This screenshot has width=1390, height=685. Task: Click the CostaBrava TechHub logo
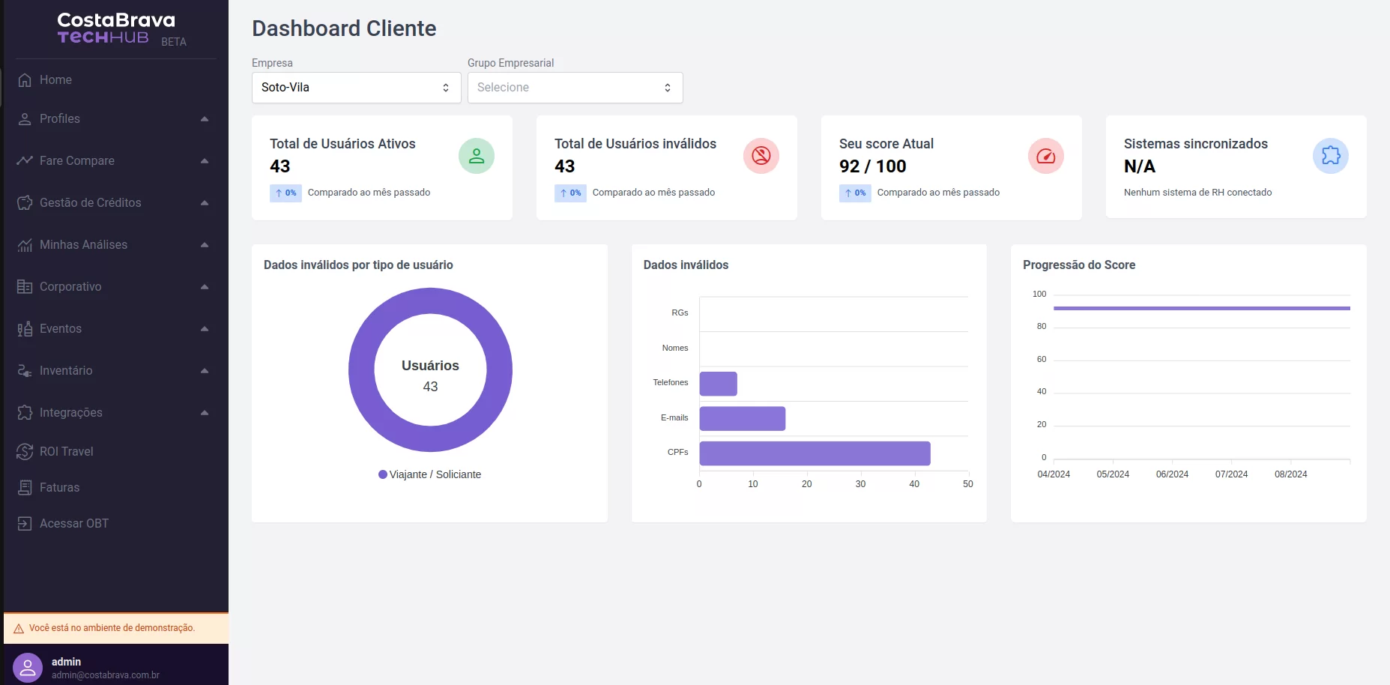pos(116,29)
